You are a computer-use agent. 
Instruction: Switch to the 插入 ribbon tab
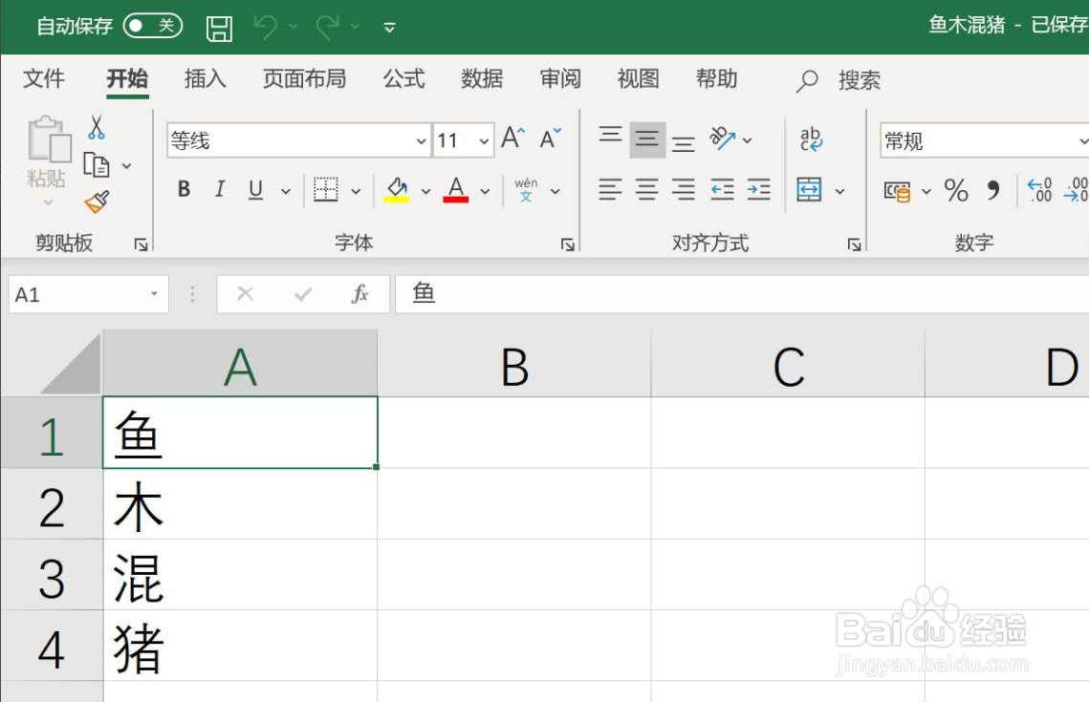click(203, 79)
